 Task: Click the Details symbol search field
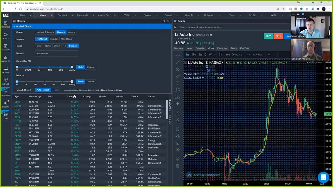232,27
